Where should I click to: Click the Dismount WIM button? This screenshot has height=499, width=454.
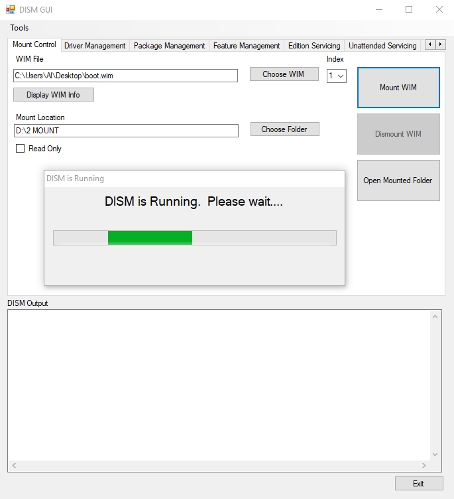coord(398,134)
